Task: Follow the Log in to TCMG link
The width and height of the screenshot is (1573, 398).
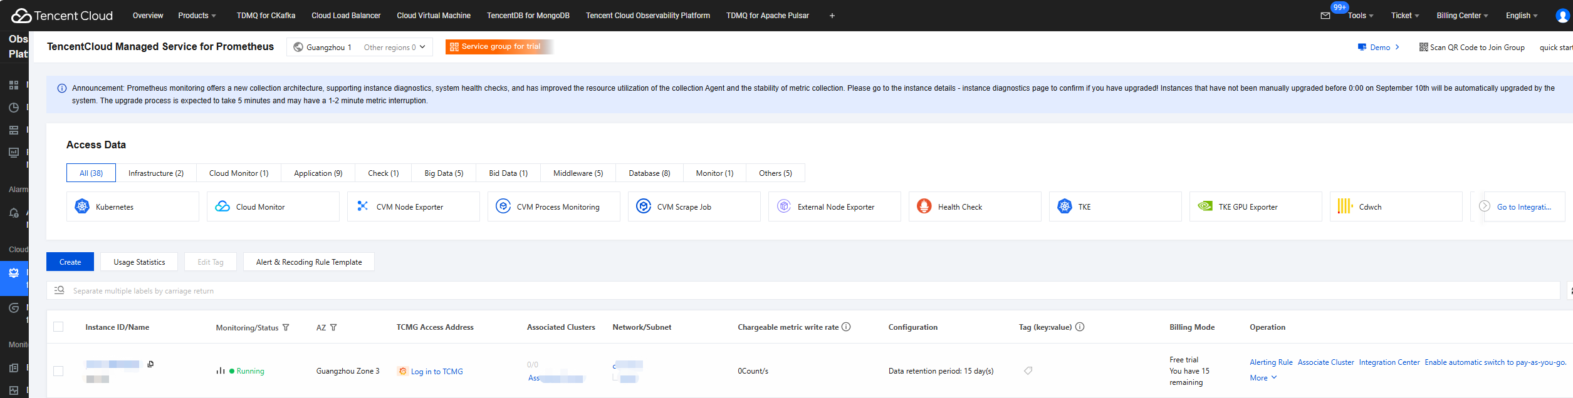Action: point(436,372)
